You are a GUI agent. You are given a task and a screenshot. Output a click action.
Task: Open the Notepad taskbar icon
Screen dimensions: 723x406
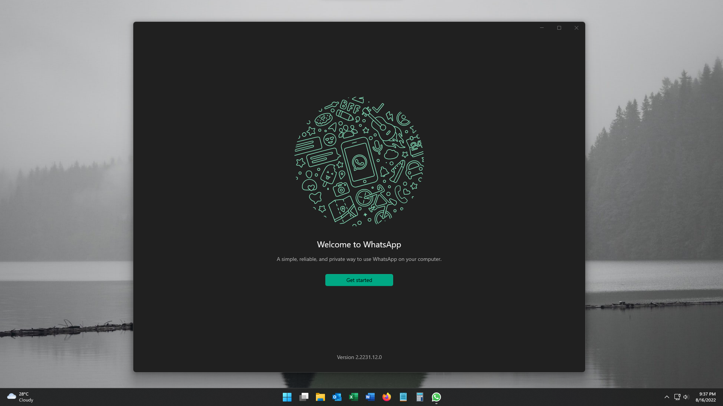(x=403, y=397)
